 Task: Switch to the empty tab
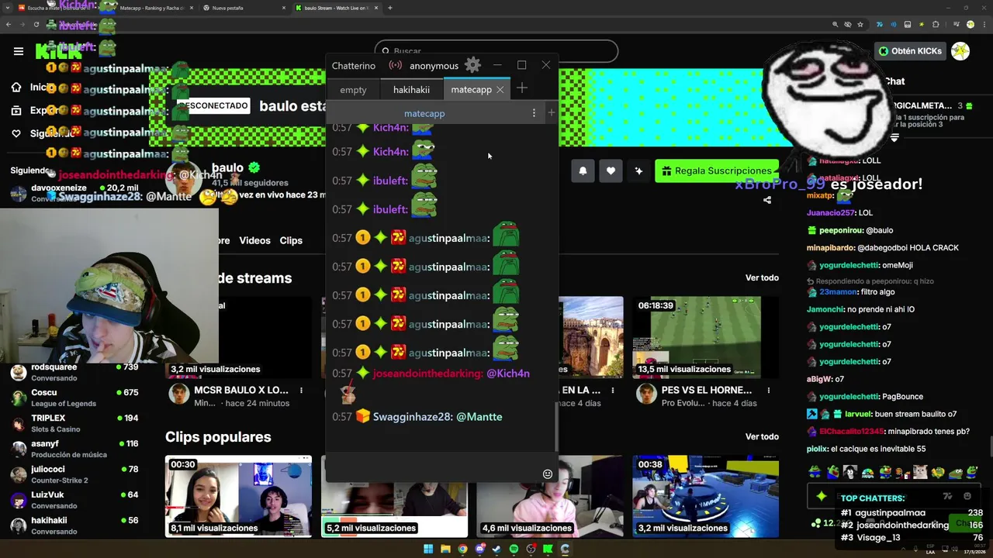[x=353, y=90]
